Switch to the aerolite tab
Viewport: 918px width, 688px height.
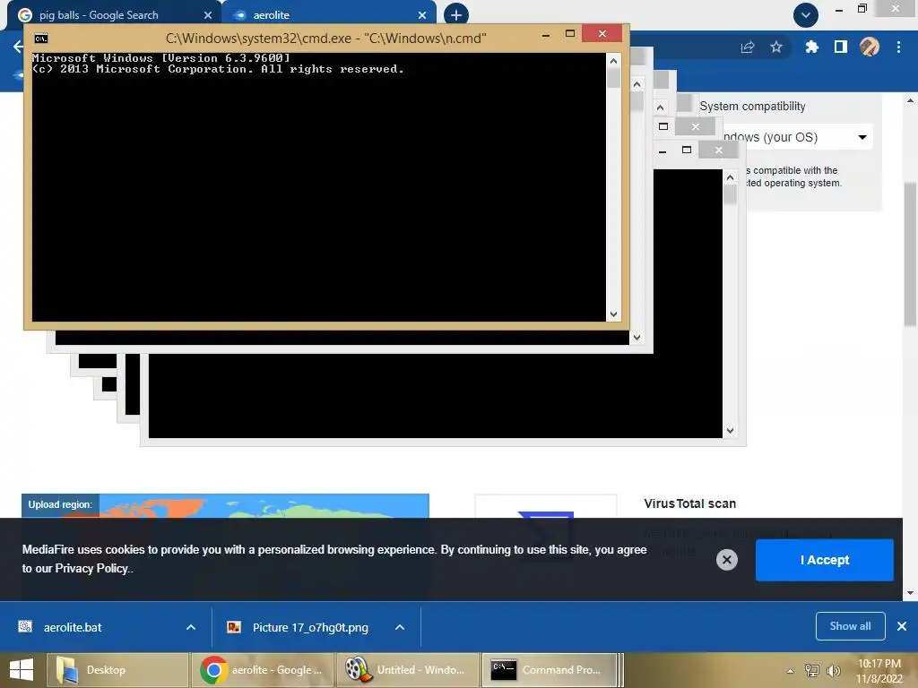pos(330,15)
